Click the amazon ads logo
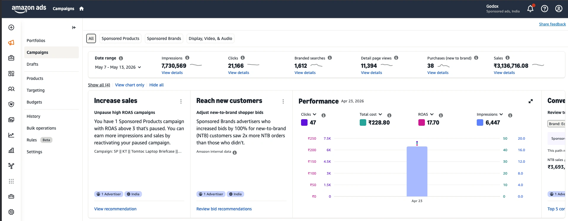 click(29, 8)
